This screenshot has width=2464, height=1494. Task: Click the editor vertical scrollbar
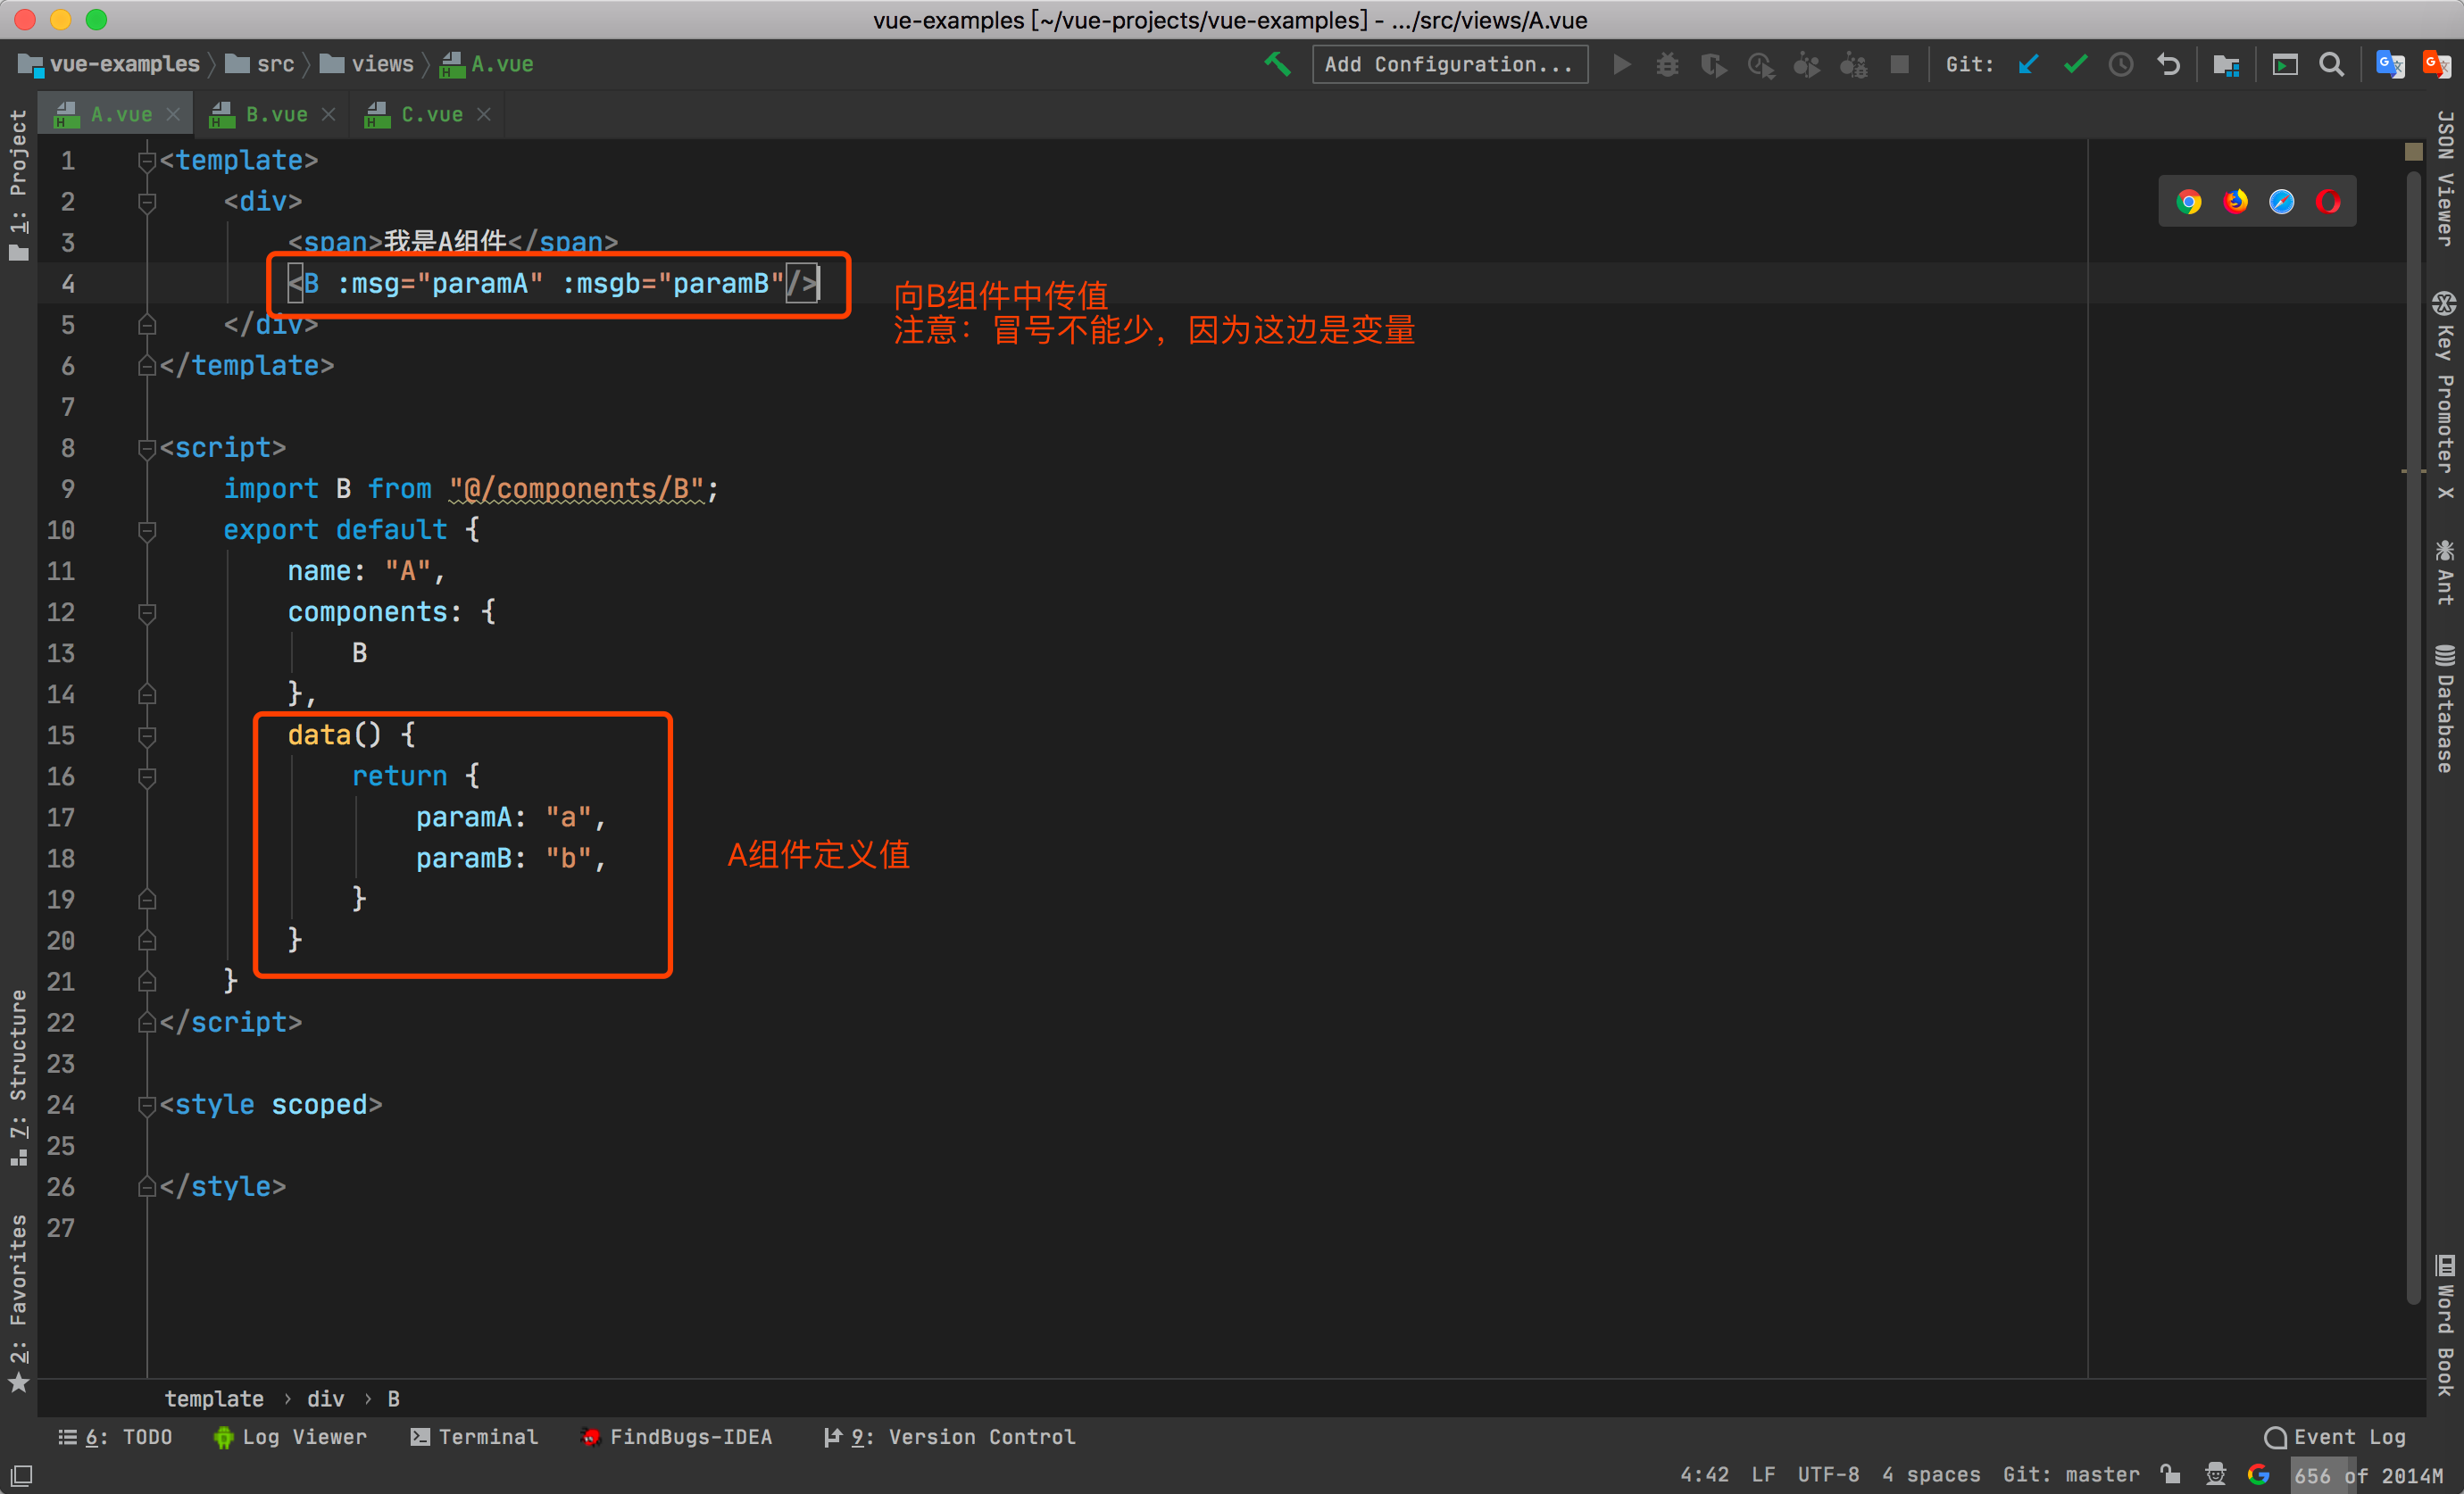point(2414,738)
